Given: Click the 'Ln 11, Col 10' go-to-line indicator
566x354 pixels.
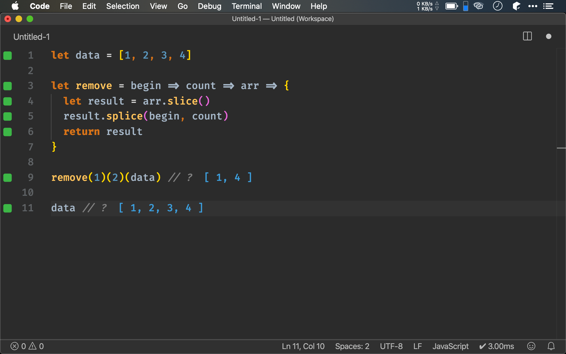Looking at the screenshot, I should (303, 346).
